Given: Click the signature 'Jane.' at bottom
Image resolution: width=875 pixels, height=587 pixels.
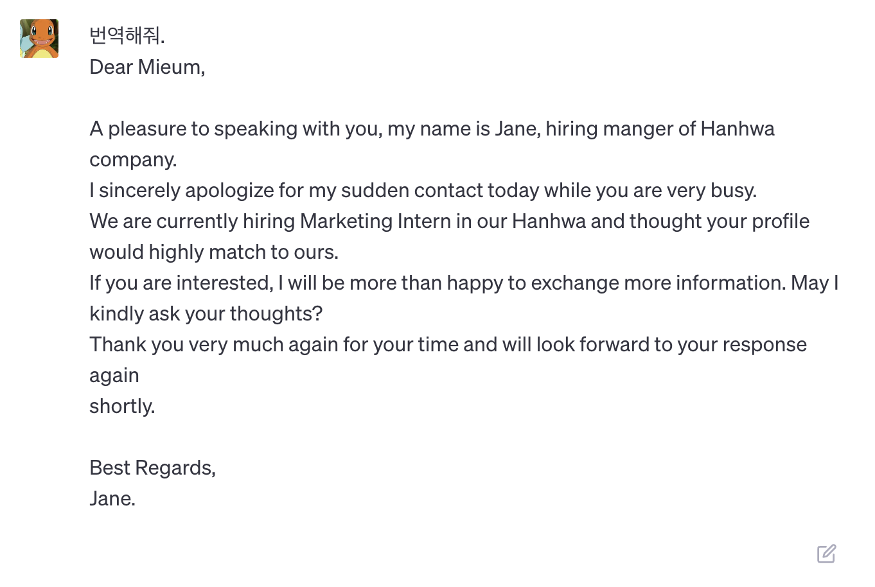Looking at the screenshot, I should 112,498.
